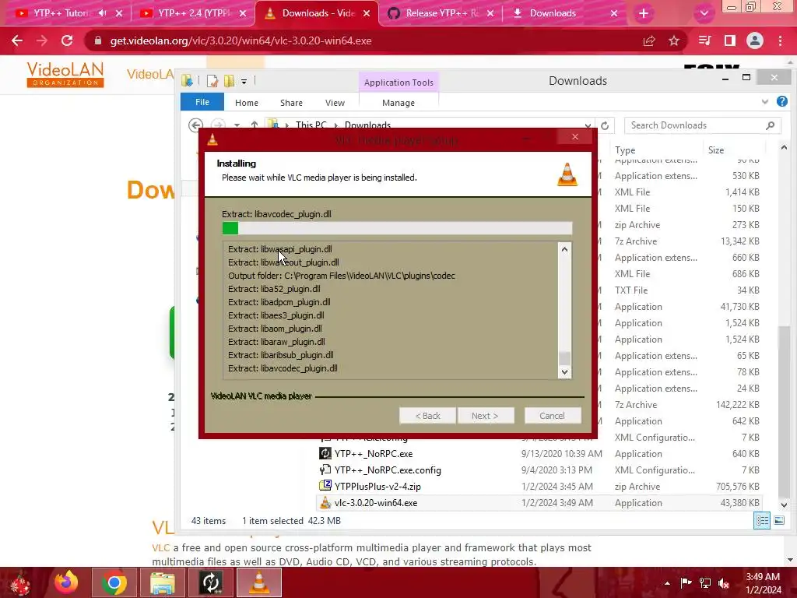This screenshot has height=598, width=797.
Task: Customize Explorer quick access toolbar dropdown
Action: point(244,81)
